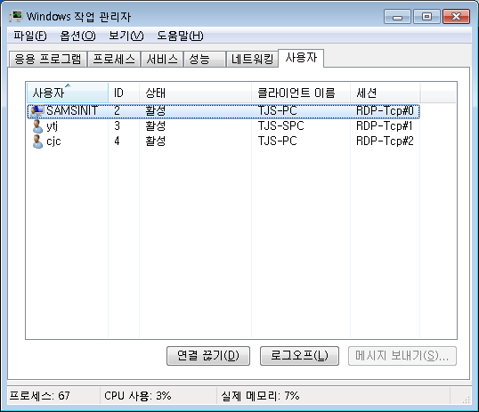The image size is (479, 412).
Task: Click the 로그오프(L) button
Action: coord(299,356)
